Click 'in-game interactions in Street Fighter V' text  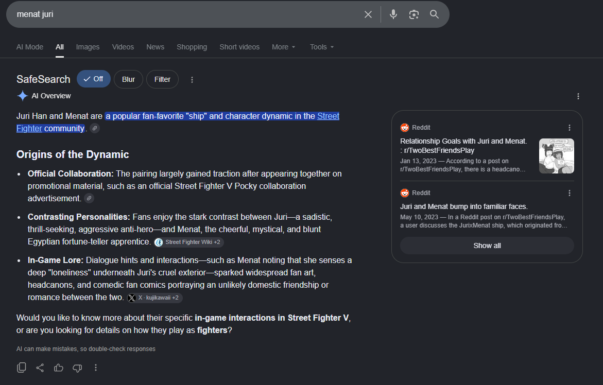[271, 318]
